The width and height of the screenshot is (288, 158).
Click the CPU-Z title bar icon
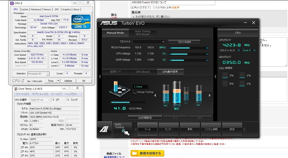12,3
